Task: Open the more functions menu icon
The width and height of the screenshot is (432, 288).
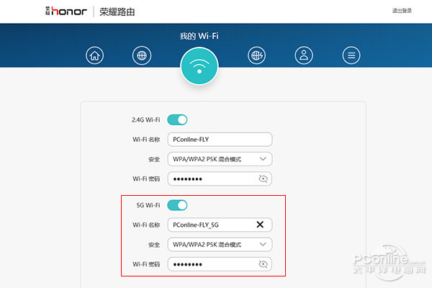Action: point(351,55)
